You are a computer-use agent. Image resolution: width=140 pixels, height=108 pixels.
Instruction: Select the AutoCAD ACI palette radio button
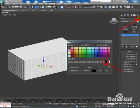pyautogui.click(x=96, y=45)
